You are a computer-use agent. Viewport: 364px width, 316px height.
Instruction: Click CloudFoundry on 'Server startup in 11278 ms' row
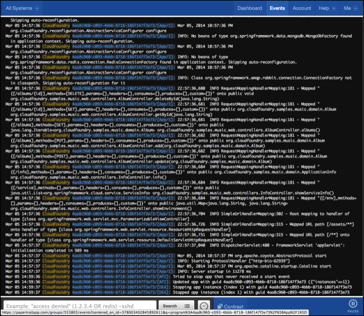56,272
